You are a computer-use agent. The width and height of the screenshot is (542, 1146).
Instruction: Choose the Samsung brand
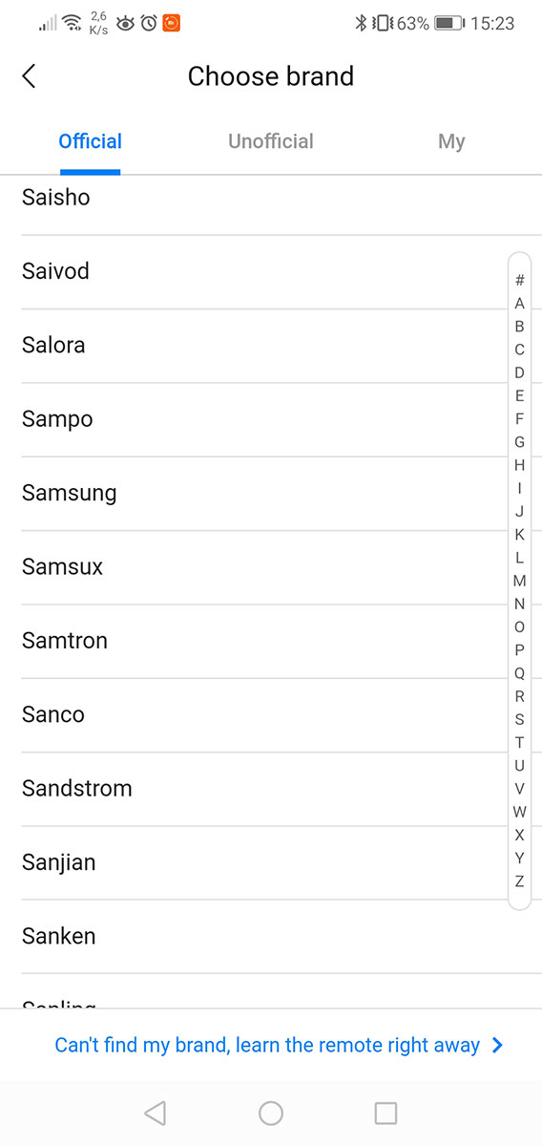[271, 494]
